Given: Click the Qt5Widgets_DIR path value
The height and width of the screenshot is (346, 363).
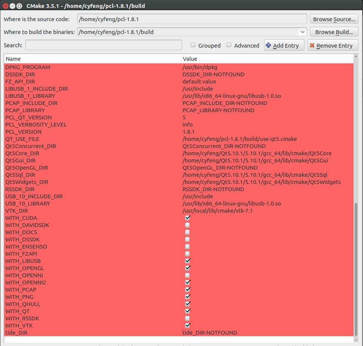Looking at the screenshot, I should click(262, 182).
